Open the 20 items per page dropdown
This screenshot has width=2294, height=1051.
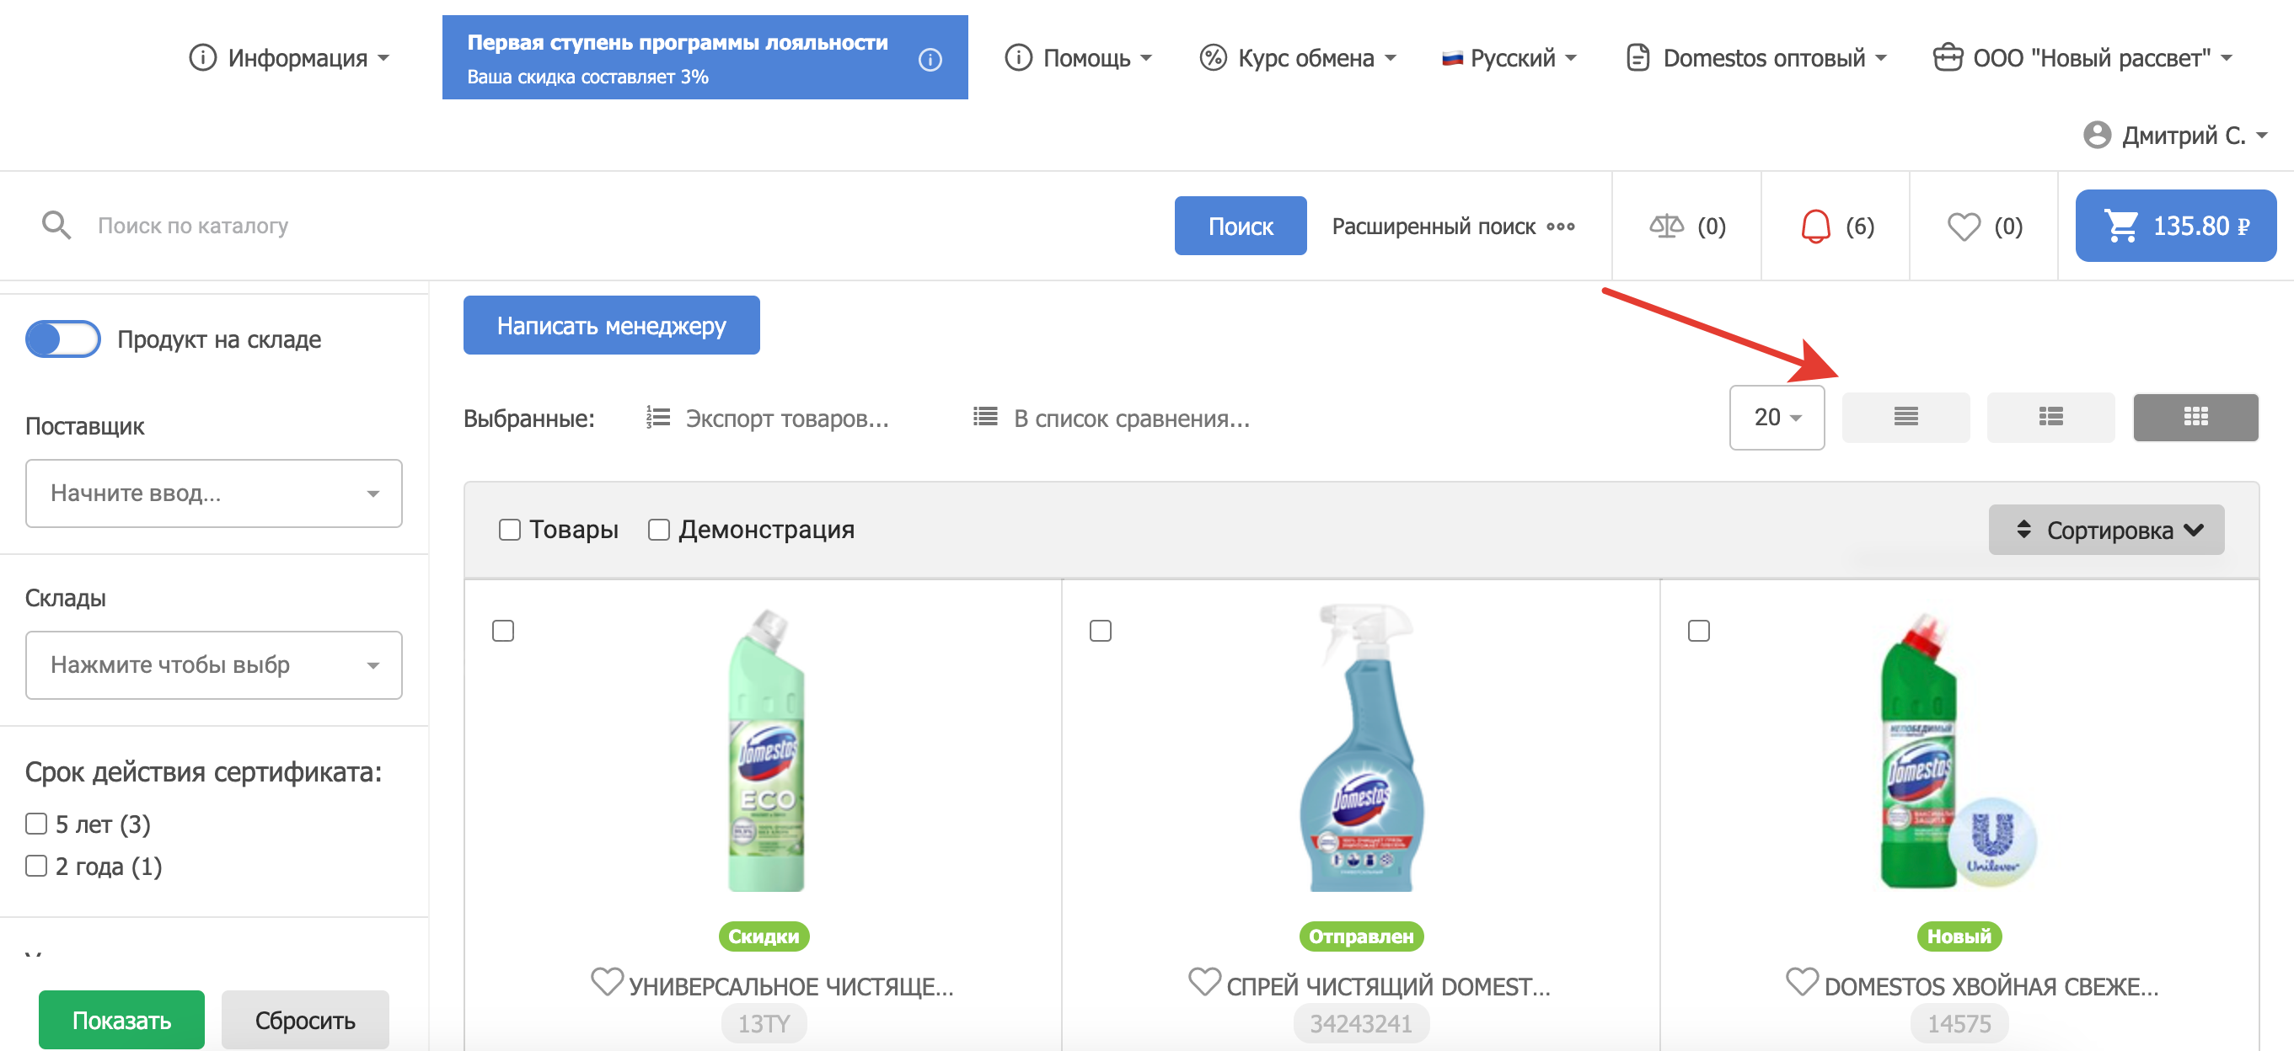click(1776, 417)
